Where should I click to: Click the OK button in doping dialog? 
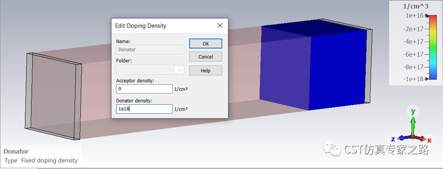tap(205, 44)
